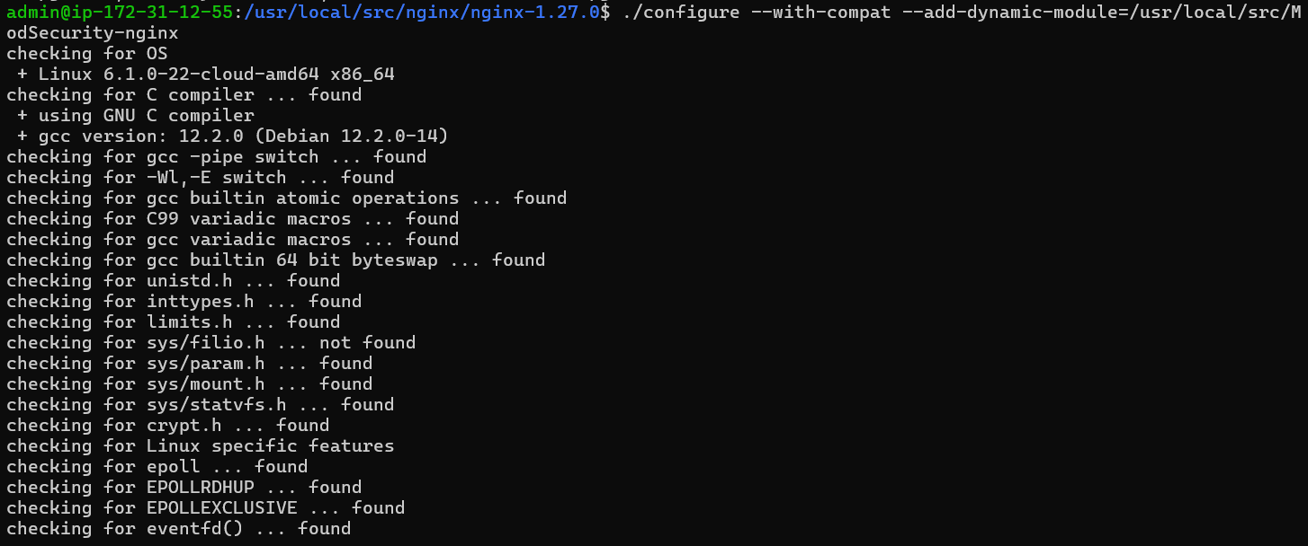
Task: Click the eventfd() check line
Action: [178, 529]
